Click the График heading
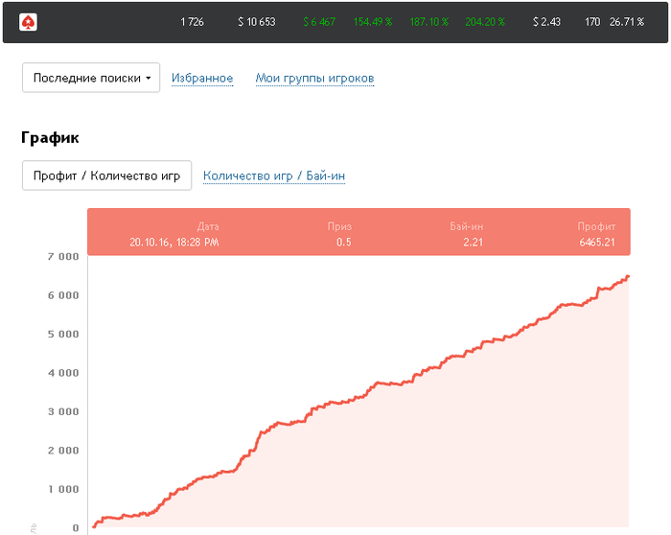The width and height of the screenshot is (671, 535). (50, 138)
